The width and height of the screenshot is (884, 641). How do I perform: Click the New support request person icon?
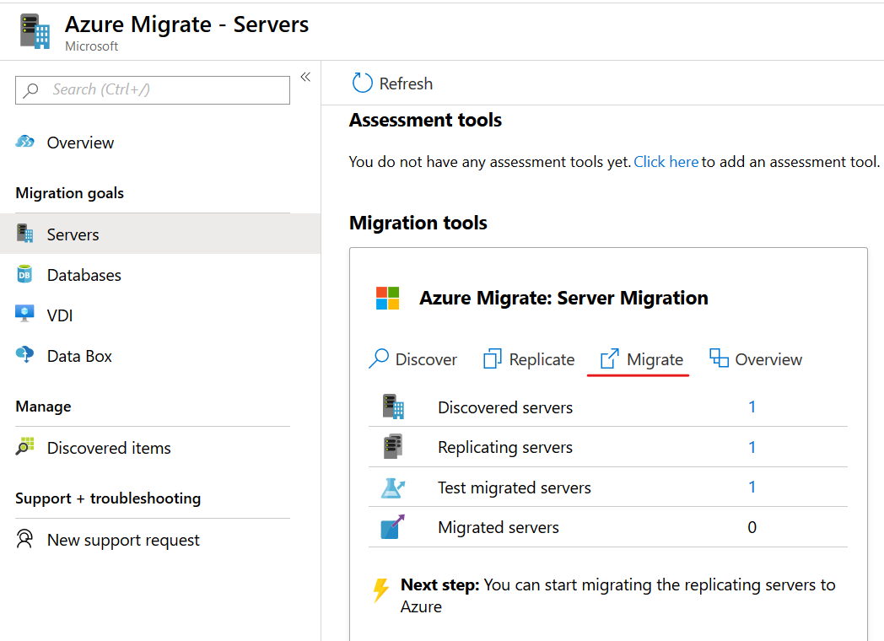click(24, 539)
